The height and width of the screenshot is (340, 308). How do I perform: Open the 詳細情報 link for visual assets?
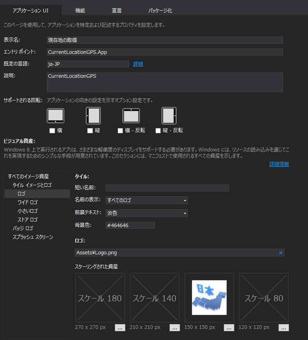click(279, 164)
